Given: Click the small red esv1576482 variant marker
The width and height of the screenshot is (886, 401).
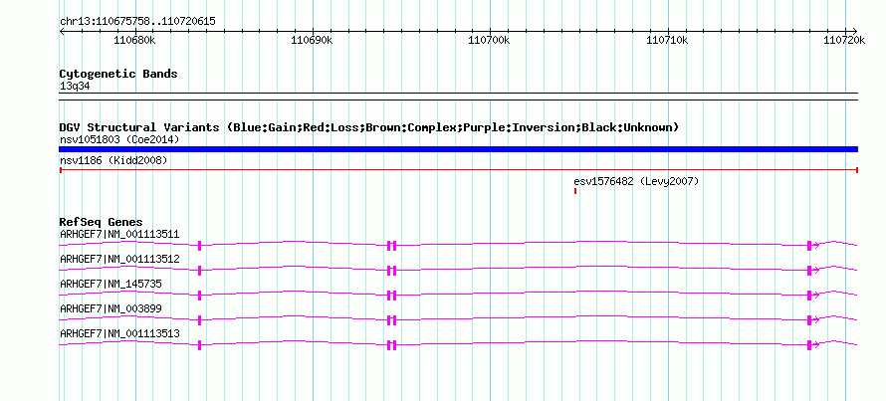Looking at the screenshot, I should point(575,191).
